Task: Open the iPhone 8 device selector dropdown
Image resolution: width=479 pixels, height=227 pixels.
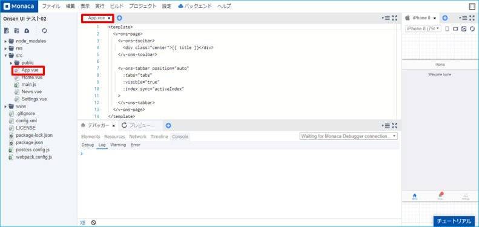Action: (x=423, y=28)
